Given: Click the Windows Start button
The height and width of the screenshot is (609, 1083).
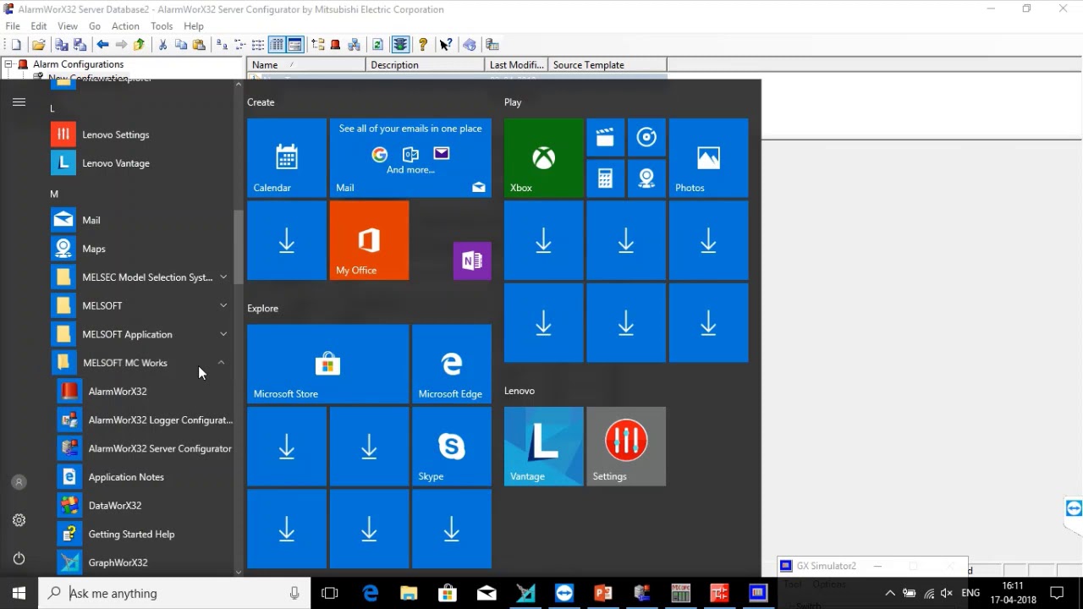Looking at the screenshot, I should click(x=19, y=594).
